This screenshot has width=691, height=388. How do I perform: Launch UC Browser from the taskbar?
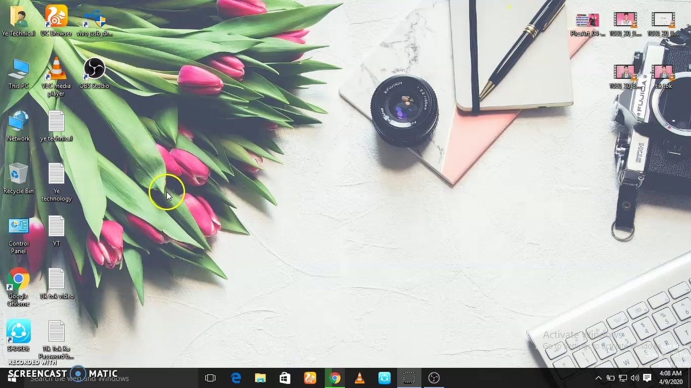pos(310,378)
